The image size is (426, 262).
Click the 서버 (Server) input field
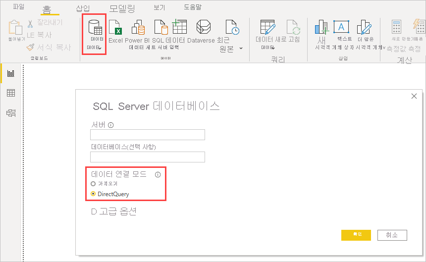148,135
